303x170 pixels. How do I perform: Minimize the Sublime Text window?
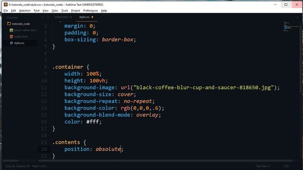pos(275,4)
